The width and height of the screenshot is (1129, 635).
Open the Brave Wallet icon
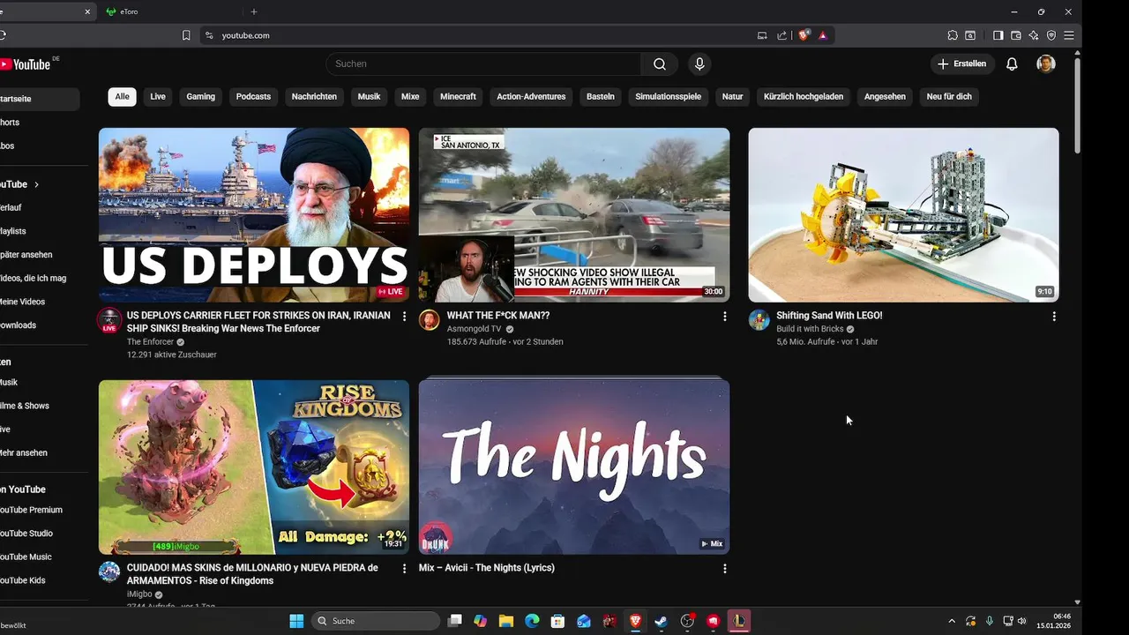[1016, 35]
